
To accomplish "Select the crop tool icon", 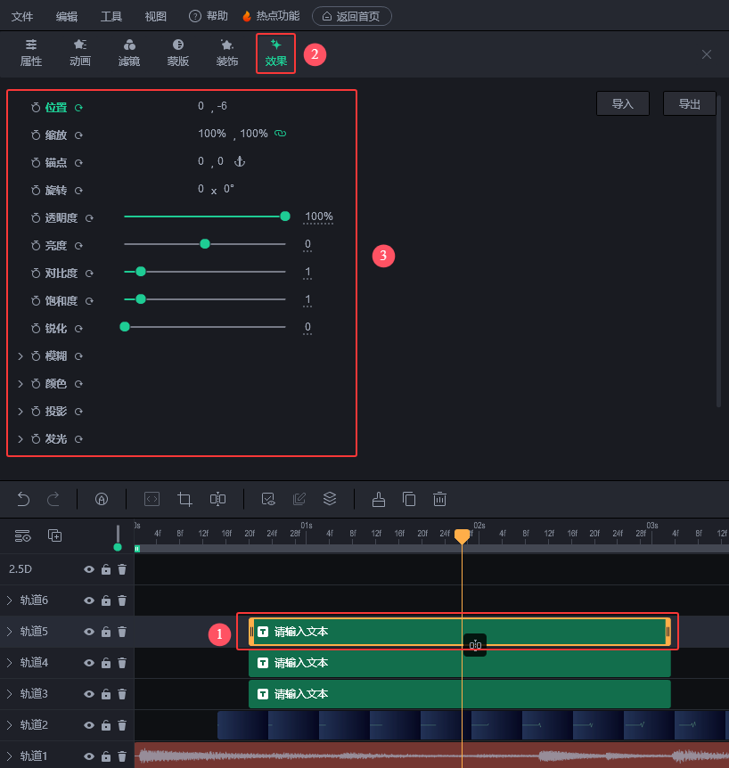I will pos(185,499).
